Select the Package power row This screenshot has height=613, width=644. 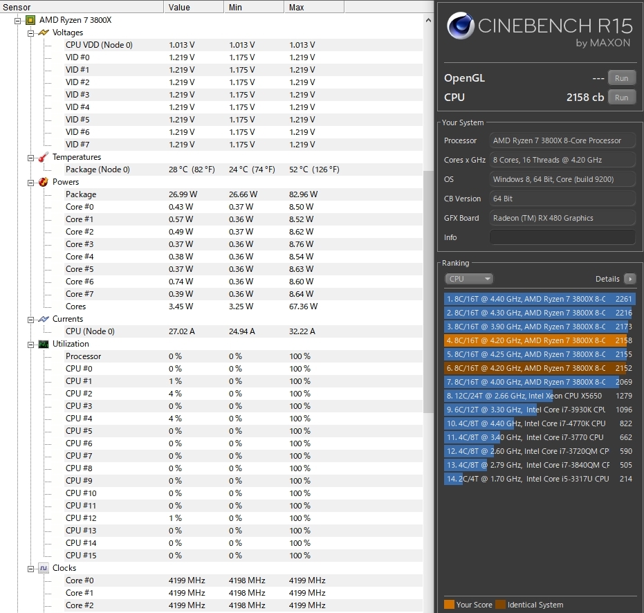pyautogui.click(x=243, y=194)
